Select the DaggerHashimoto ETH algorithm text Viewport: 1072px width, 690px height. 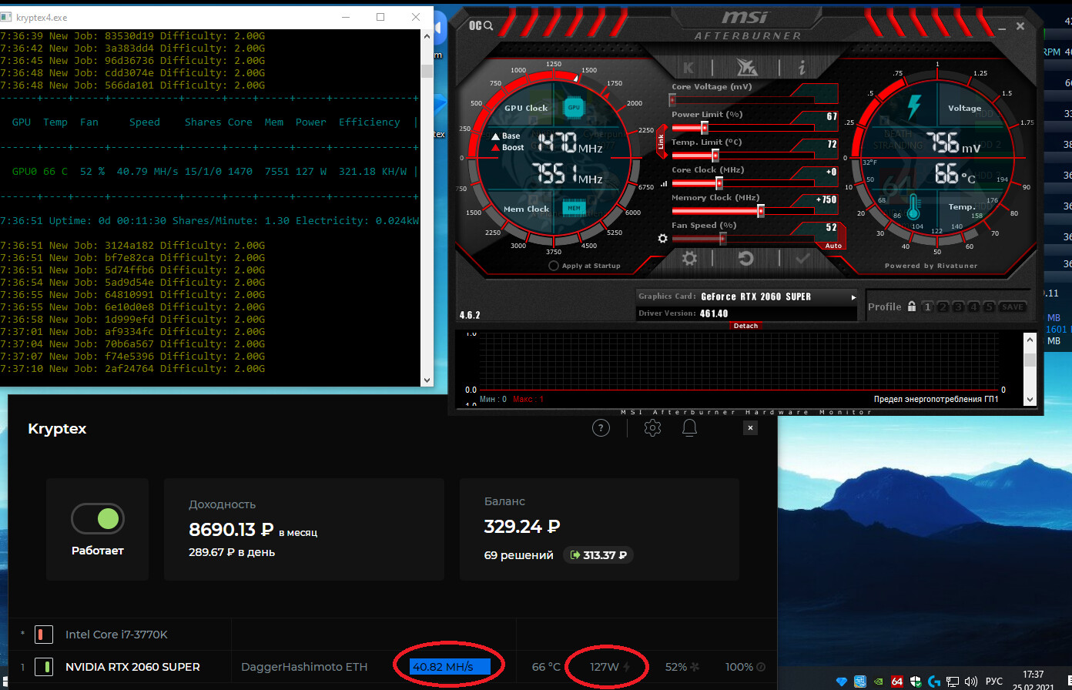[x=304, y=667]
